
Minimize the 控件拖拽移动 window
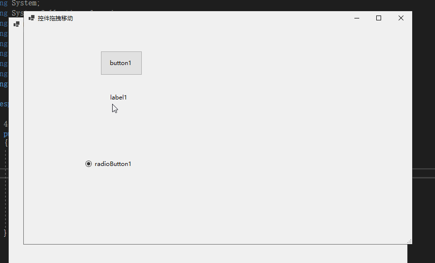click(357, 18)
